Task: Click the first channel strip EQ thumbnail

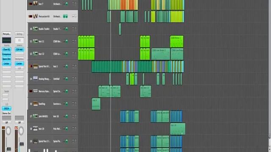Action: pos(7,41)
